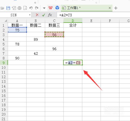
Task: Click cell B4 containing 89
Action: [x=36, y=39]
